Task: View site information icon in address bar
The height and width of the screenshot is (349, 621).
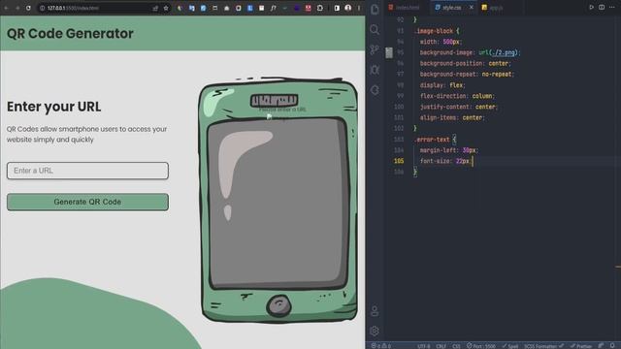Action: pyautogui.click(x=42, y=8)
